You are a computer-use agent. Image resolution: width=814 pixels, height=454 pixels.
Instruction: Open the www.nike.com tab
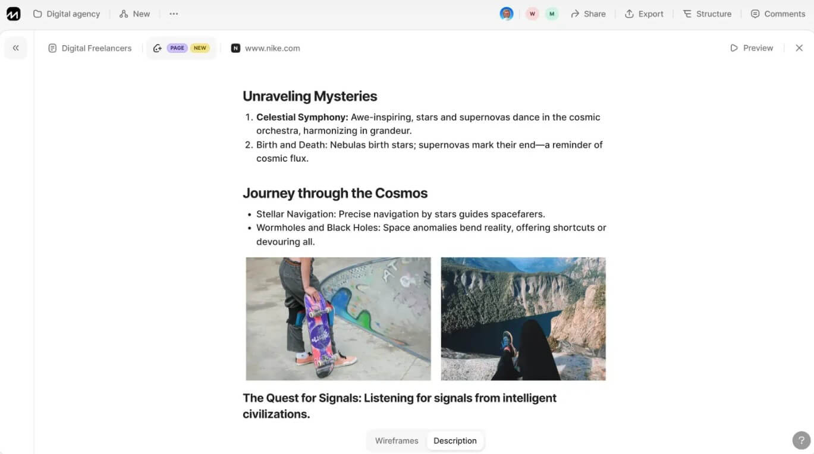point(266,48)
